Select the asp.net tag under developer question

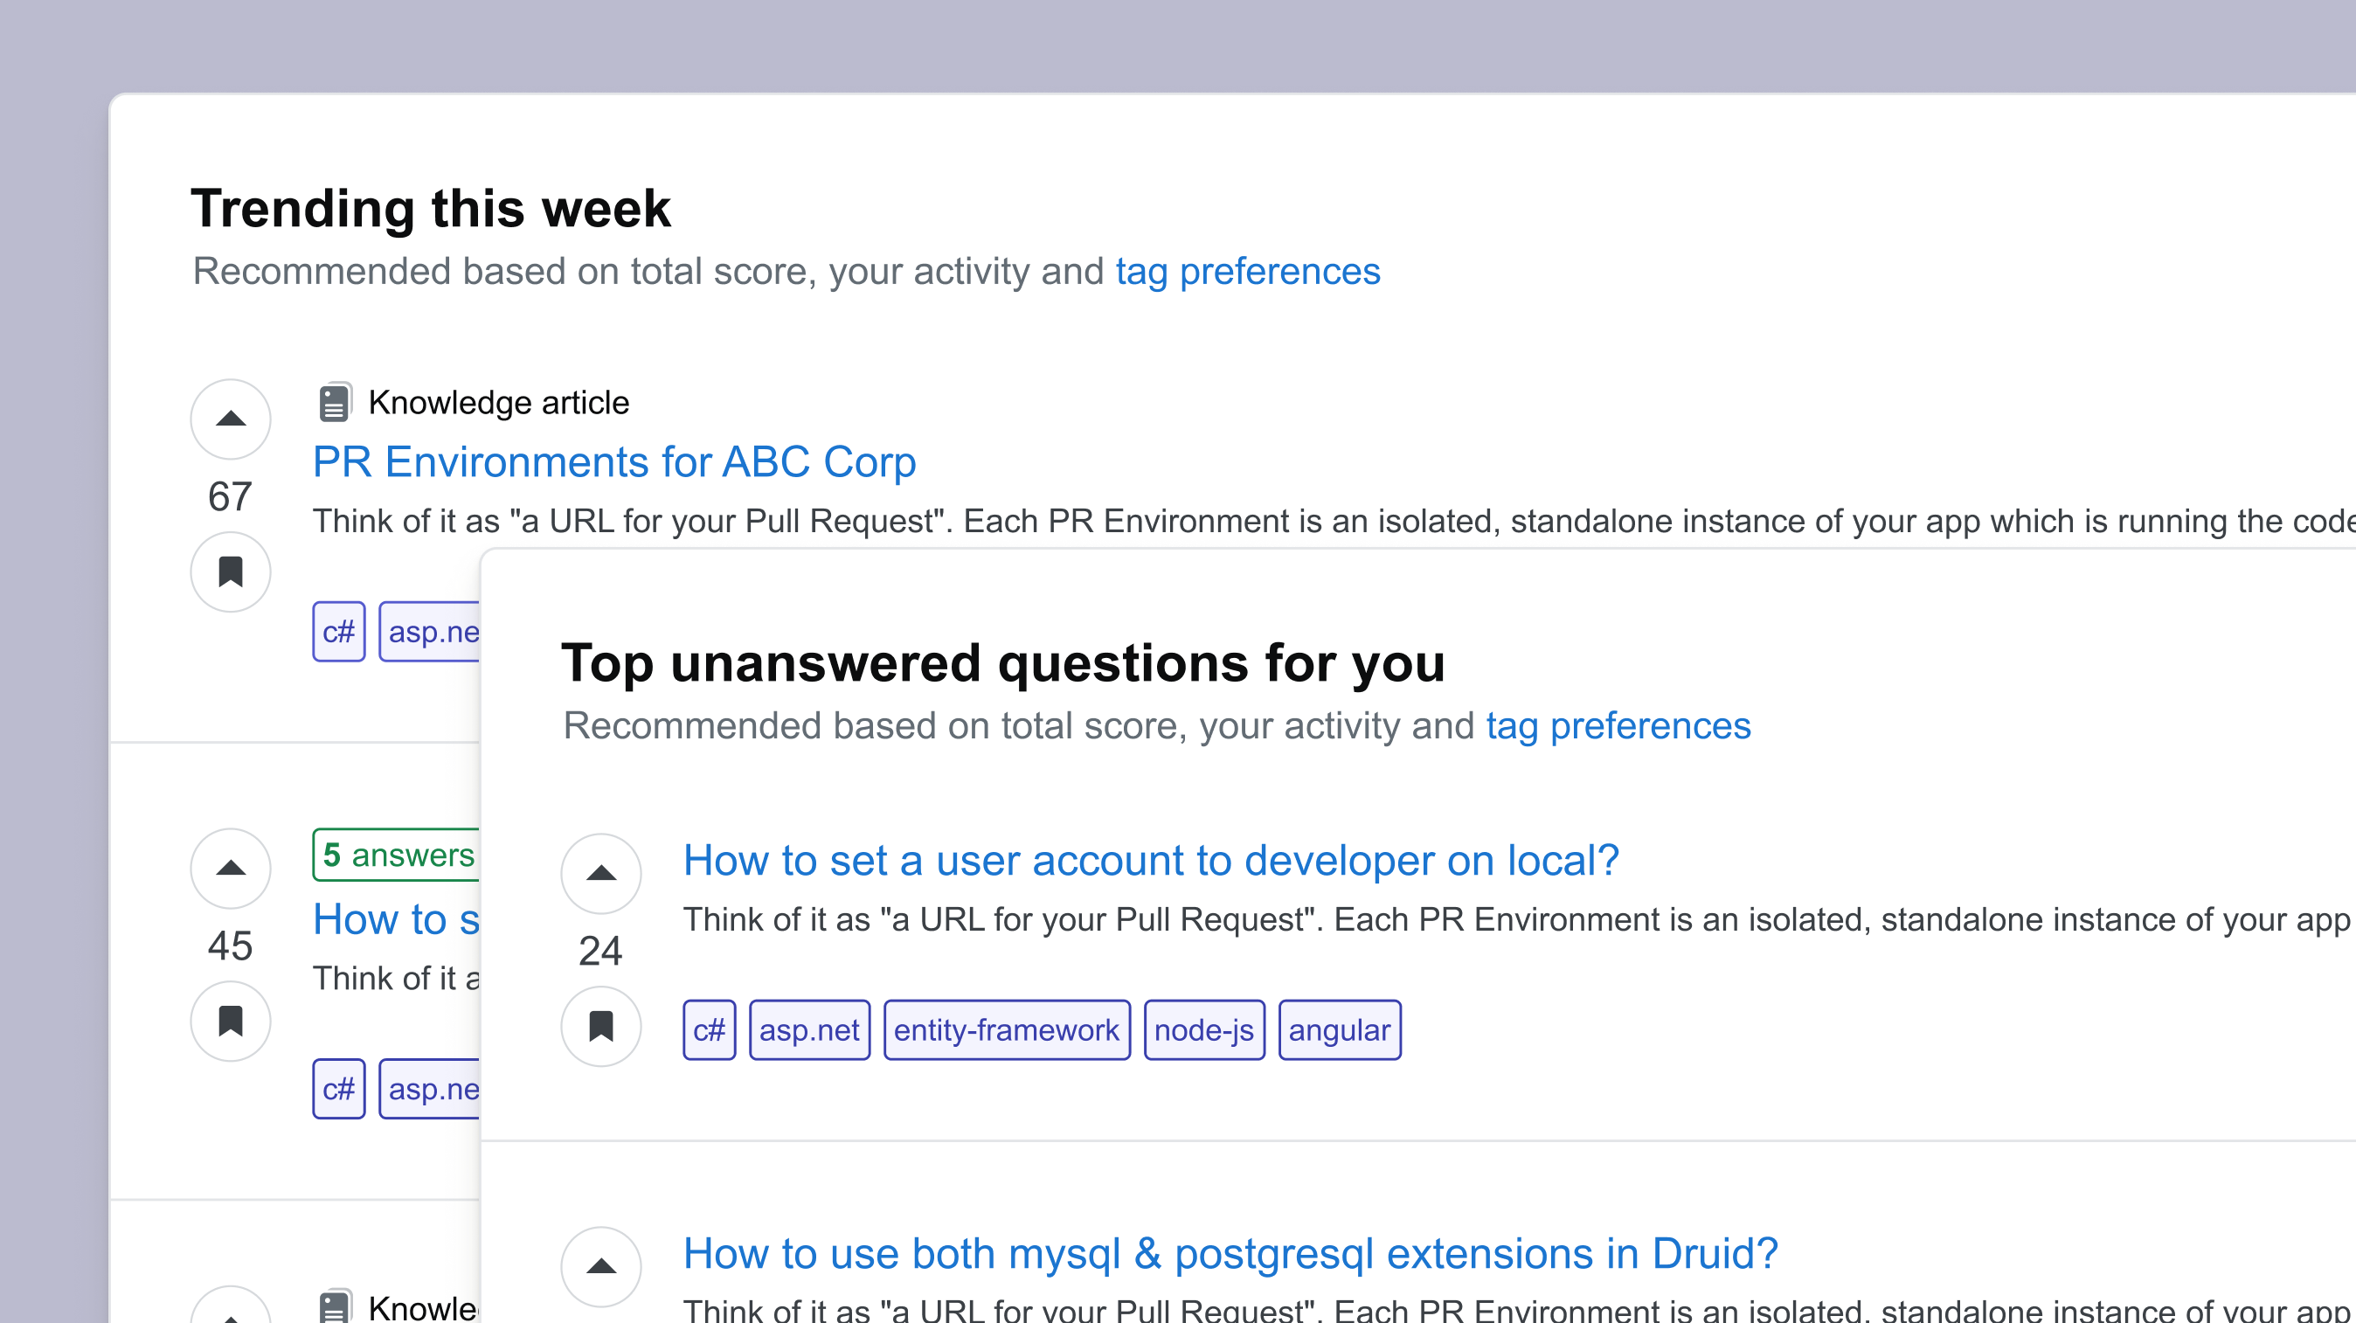(x=809, y=1029)
